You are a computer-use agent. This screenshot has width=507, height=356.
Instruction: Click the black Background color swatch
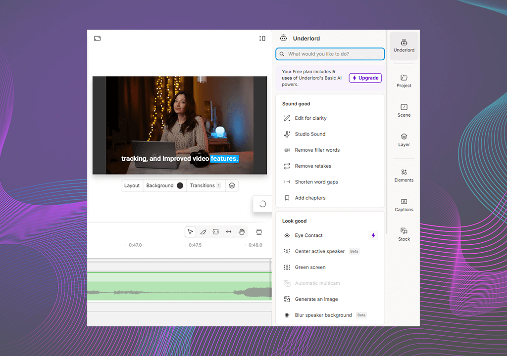pyautogui.click(x=180, y=185)
